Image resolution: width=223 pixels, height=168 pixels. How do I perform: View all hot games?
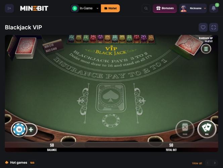tap(197, 163)
